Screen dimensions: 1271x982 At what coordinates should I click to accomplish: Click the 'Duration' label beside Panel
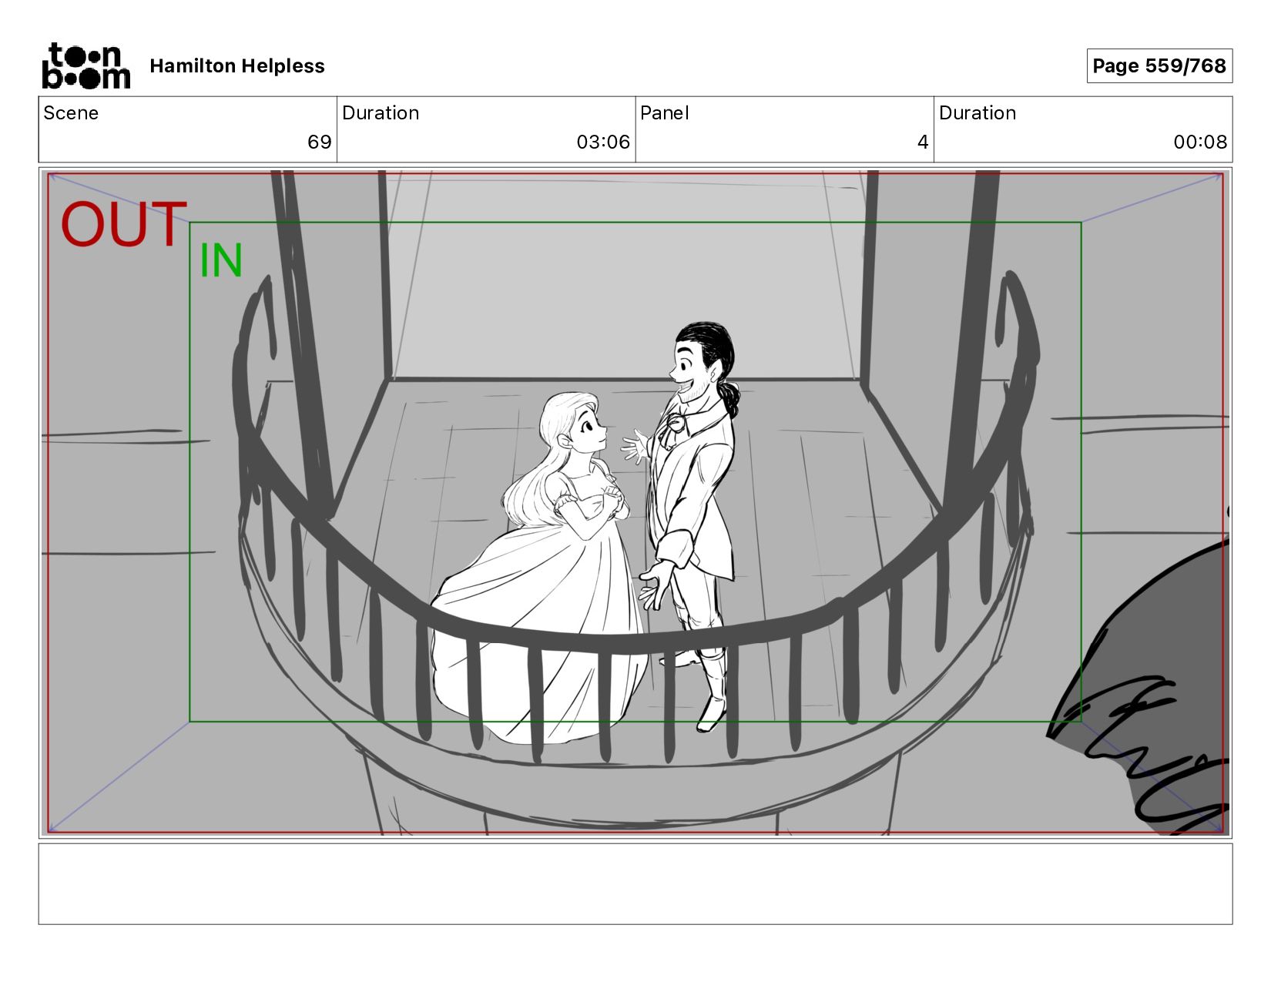tap(978, 113)
